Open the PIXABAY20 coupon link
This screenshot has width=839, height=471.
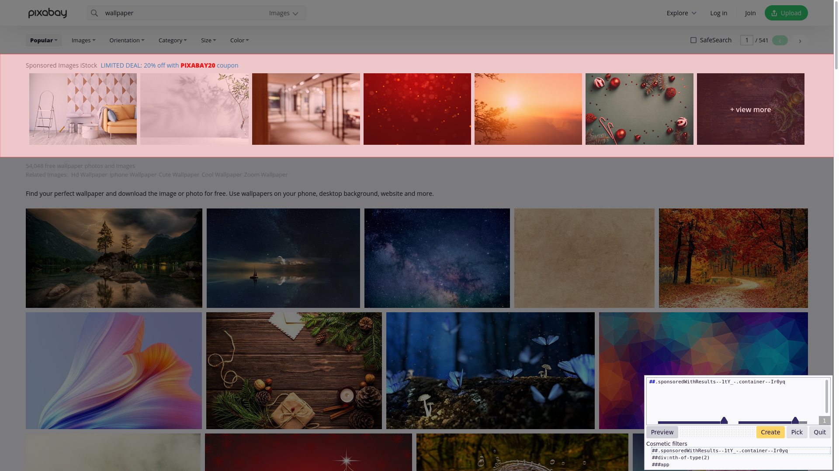(x=197, y=65)
